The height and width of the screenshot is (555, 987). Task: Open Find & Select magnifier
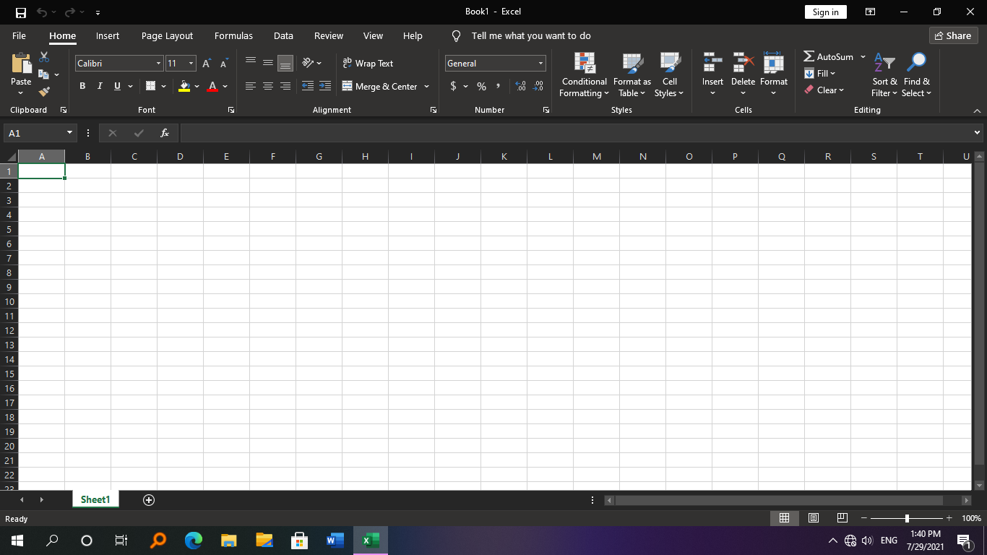(x=916, y=75)
